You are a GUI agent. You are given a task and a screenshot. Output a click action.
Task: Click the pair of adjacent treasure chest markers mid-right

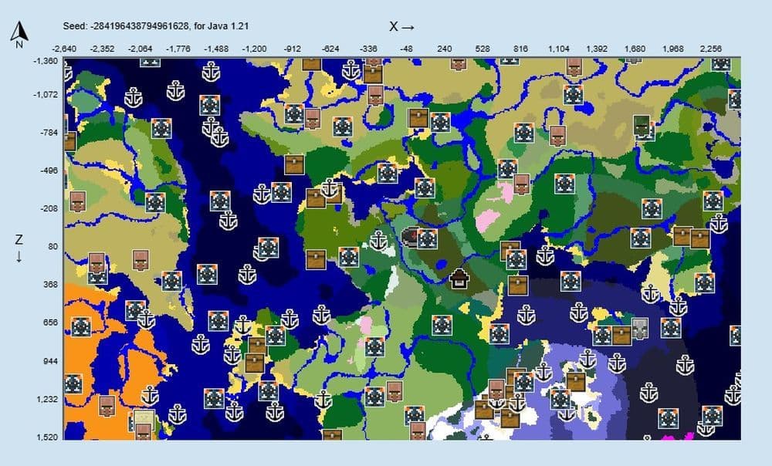click(x=691, y=237)
